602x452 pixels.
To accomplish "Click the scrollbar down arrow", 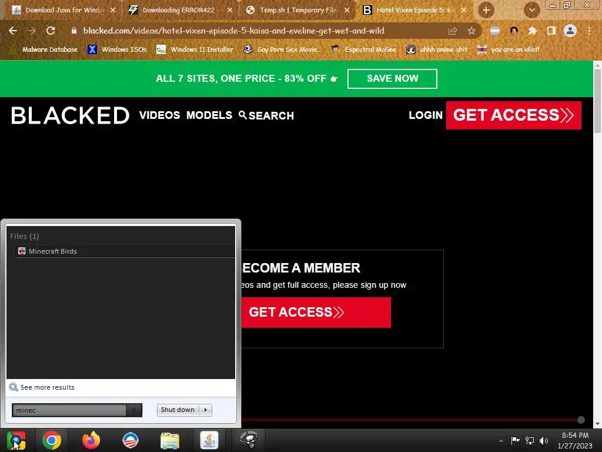I will [x=597, y=424].
